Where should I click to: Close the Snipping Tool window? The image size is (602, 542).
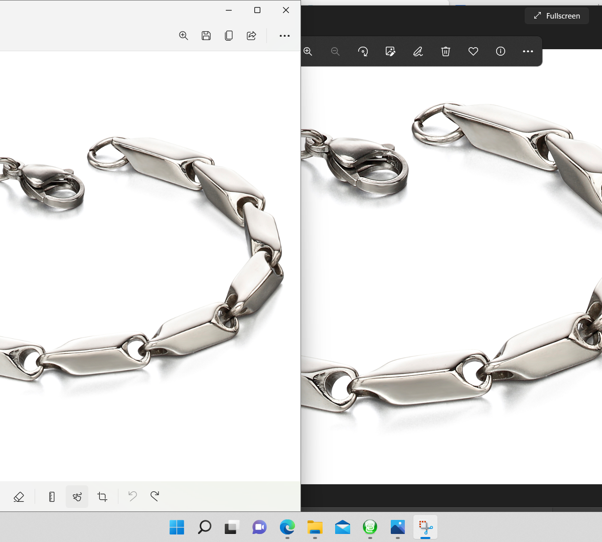[286, 10]
